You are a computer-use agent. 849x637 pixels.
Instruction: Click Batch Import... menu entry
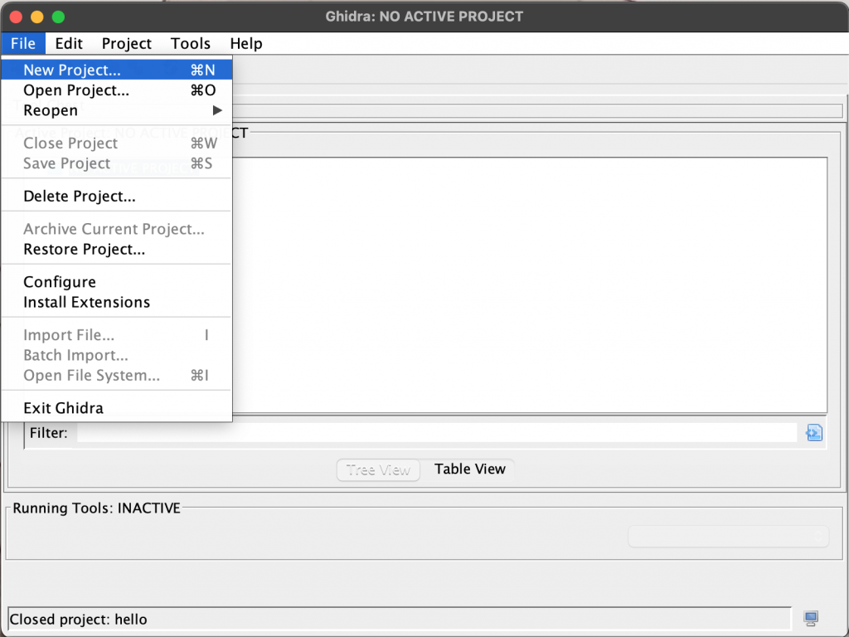(x=116, y=355)
